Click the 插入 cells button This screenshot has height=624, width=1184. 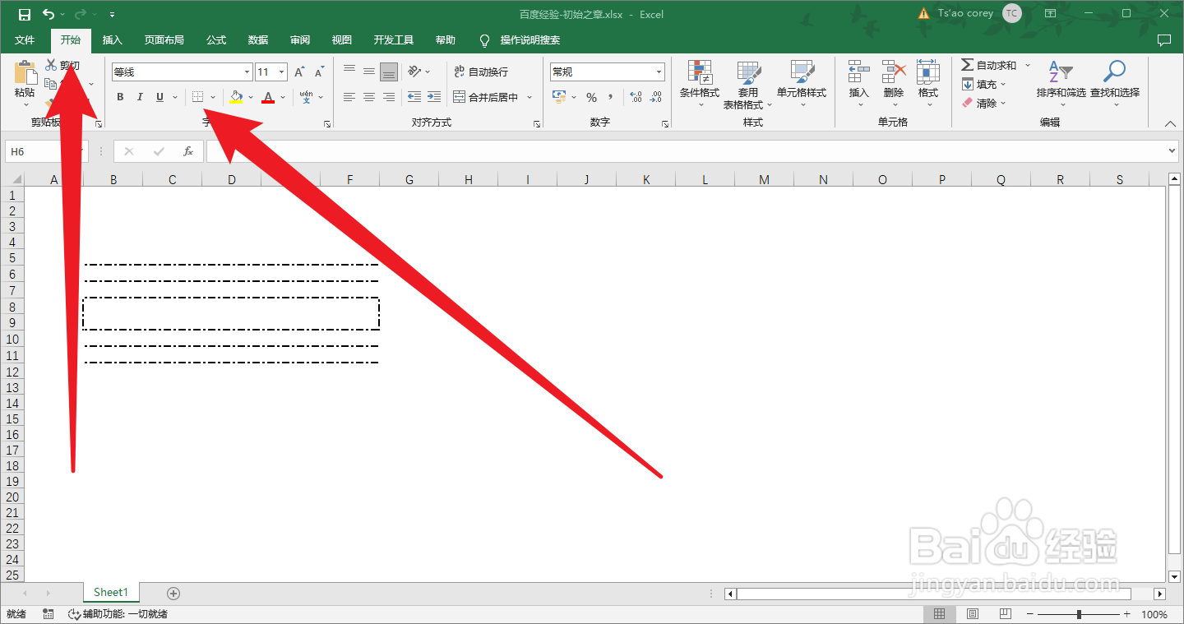pyautogui.click(x=859, y=83)
